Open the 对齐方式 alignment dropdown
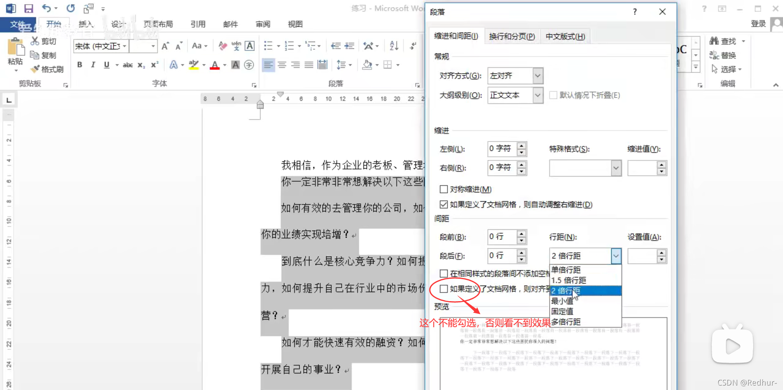The height and width of the screenshot is (390, 783). 537,76
